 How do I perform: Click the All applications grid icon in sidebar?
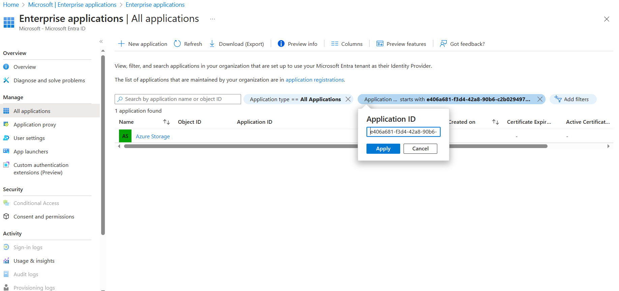[x=6, y=111]
